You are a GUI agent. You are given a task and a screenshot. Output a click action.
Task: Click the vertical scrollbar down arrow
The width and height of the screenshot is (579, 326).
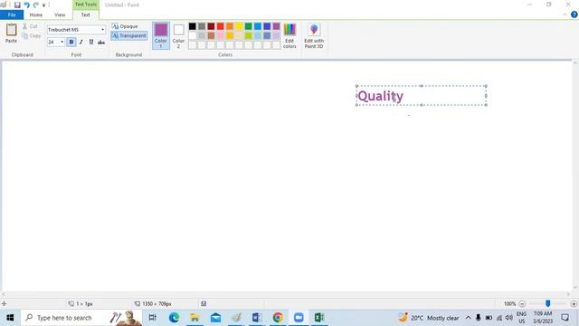point(575,288)
